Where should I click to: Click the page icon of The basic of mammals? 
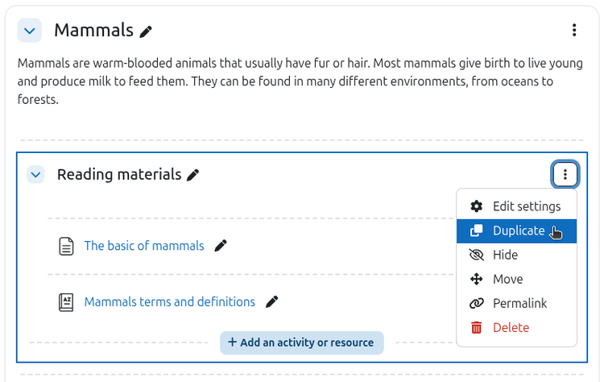66,246
